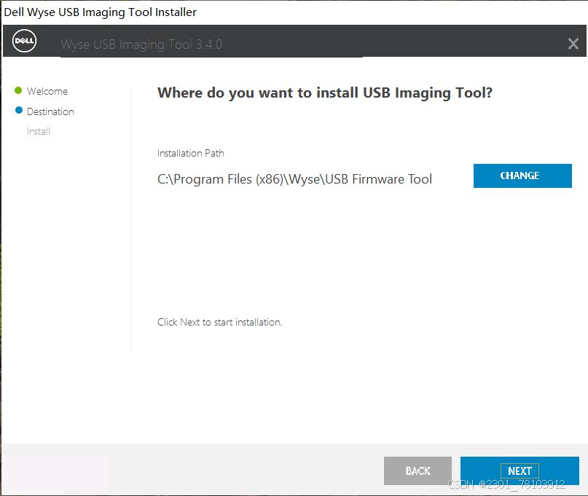Click the 'Where do you want to install' heading
588x496 pixels.
tap(325, 92)
